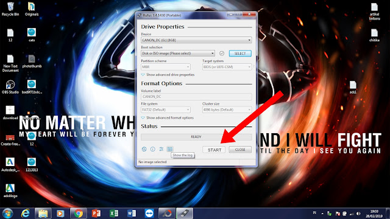Open Windows Media Player from taskbar
The image size is (390, 219).
pos(60,214)
